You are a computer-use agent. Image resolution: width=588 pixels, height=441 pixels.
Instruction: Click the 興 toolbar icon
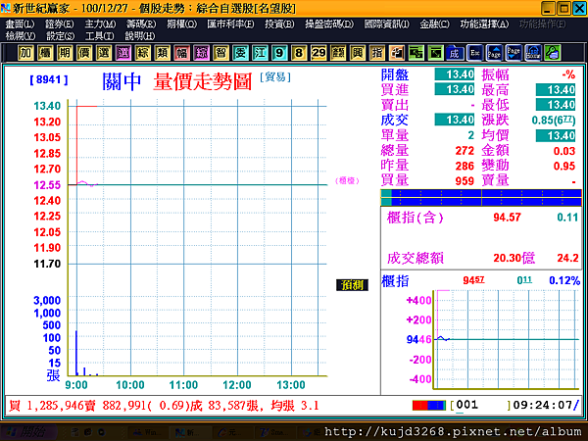pyautogui.click(x=358, y=53)
